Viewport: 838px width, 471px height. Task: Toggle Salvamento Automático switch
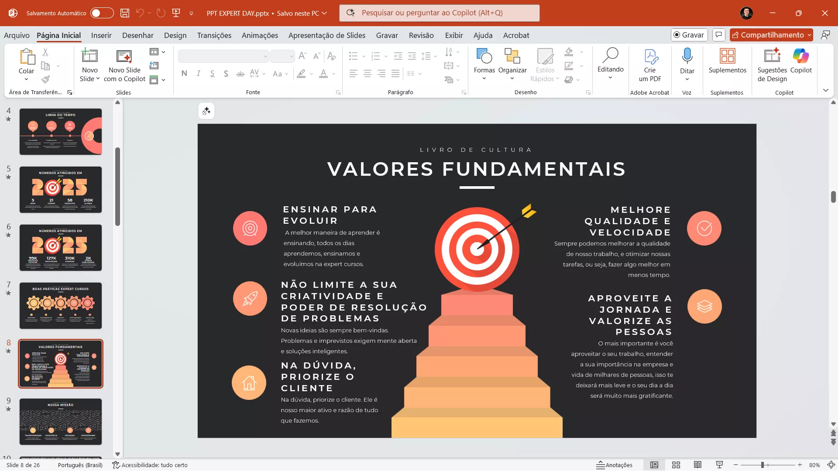pyautogui.click(x=102, y=13)
